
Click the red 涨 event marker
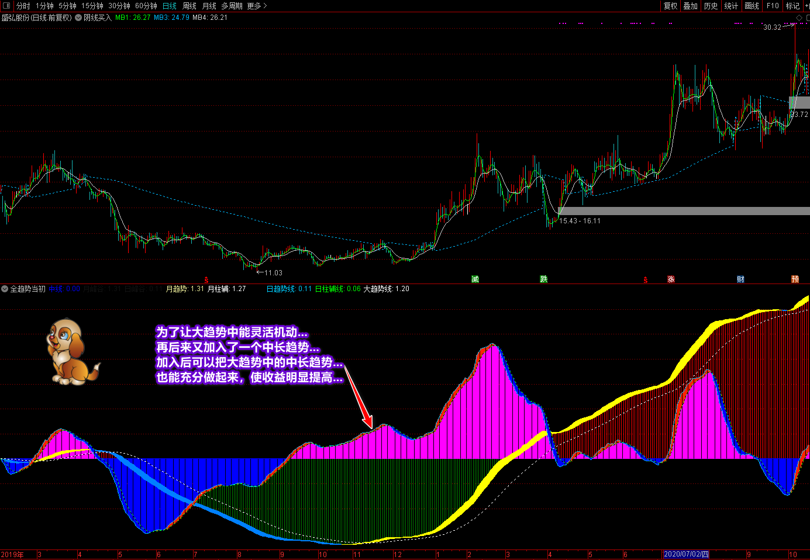click(x=671, y=279)
